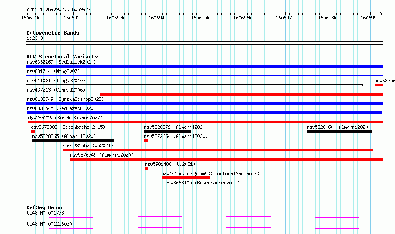Viewport: 395px width, 234px height.
Task: Click the 1q23.3 cytogenetic band label
Action: 35,38
